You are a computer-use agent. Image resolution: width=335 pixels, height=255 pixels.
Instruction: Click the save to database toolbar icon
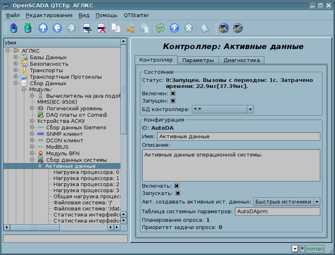click(x=28, y=28)
